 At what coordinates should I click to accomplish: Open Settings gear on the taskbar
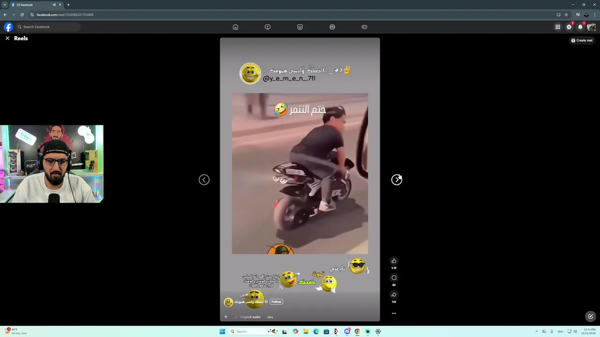[378, 331]
